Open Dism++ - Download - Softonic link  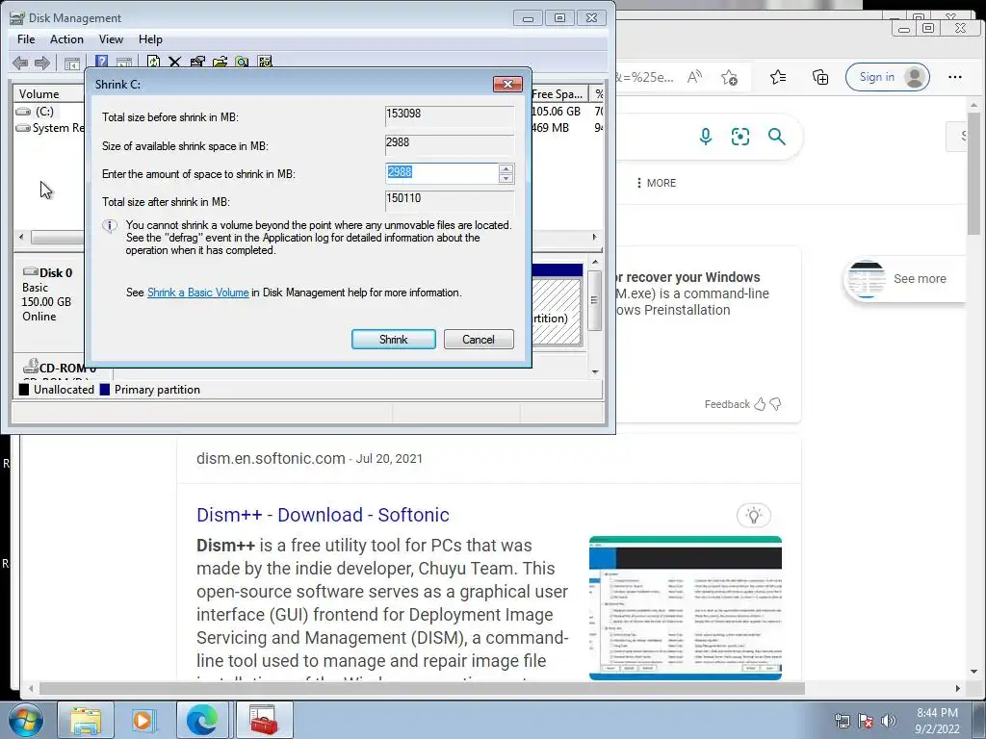pyautogui.click(x=323, y=515)
